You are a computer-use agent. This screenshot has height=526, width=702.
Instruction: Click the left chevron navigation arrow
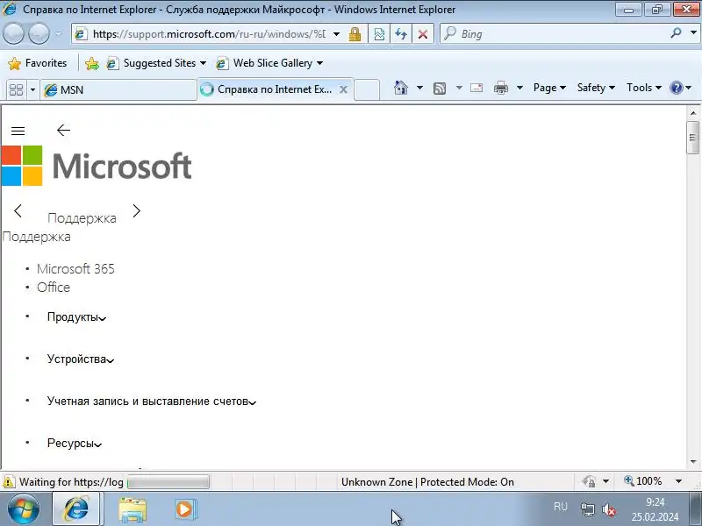click(18, 210)
